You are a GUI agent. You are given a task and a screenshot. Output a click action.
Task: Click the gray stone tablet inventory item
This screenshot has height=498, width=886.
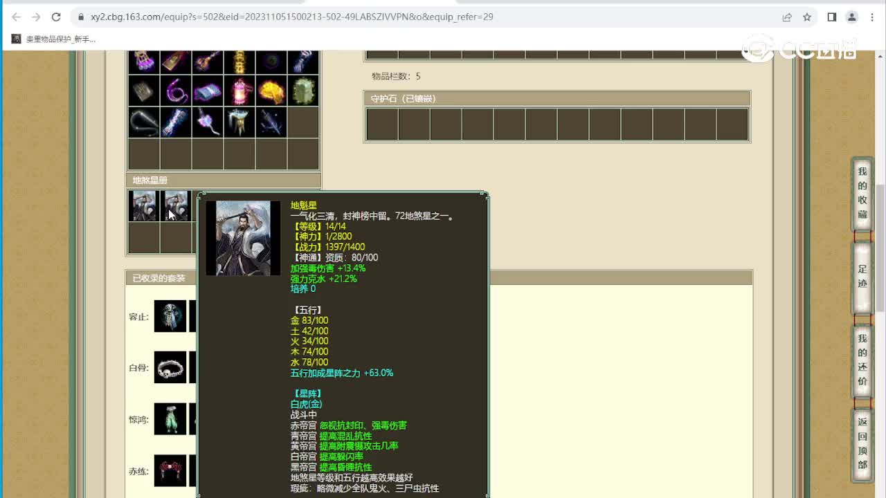click(144, 91)
